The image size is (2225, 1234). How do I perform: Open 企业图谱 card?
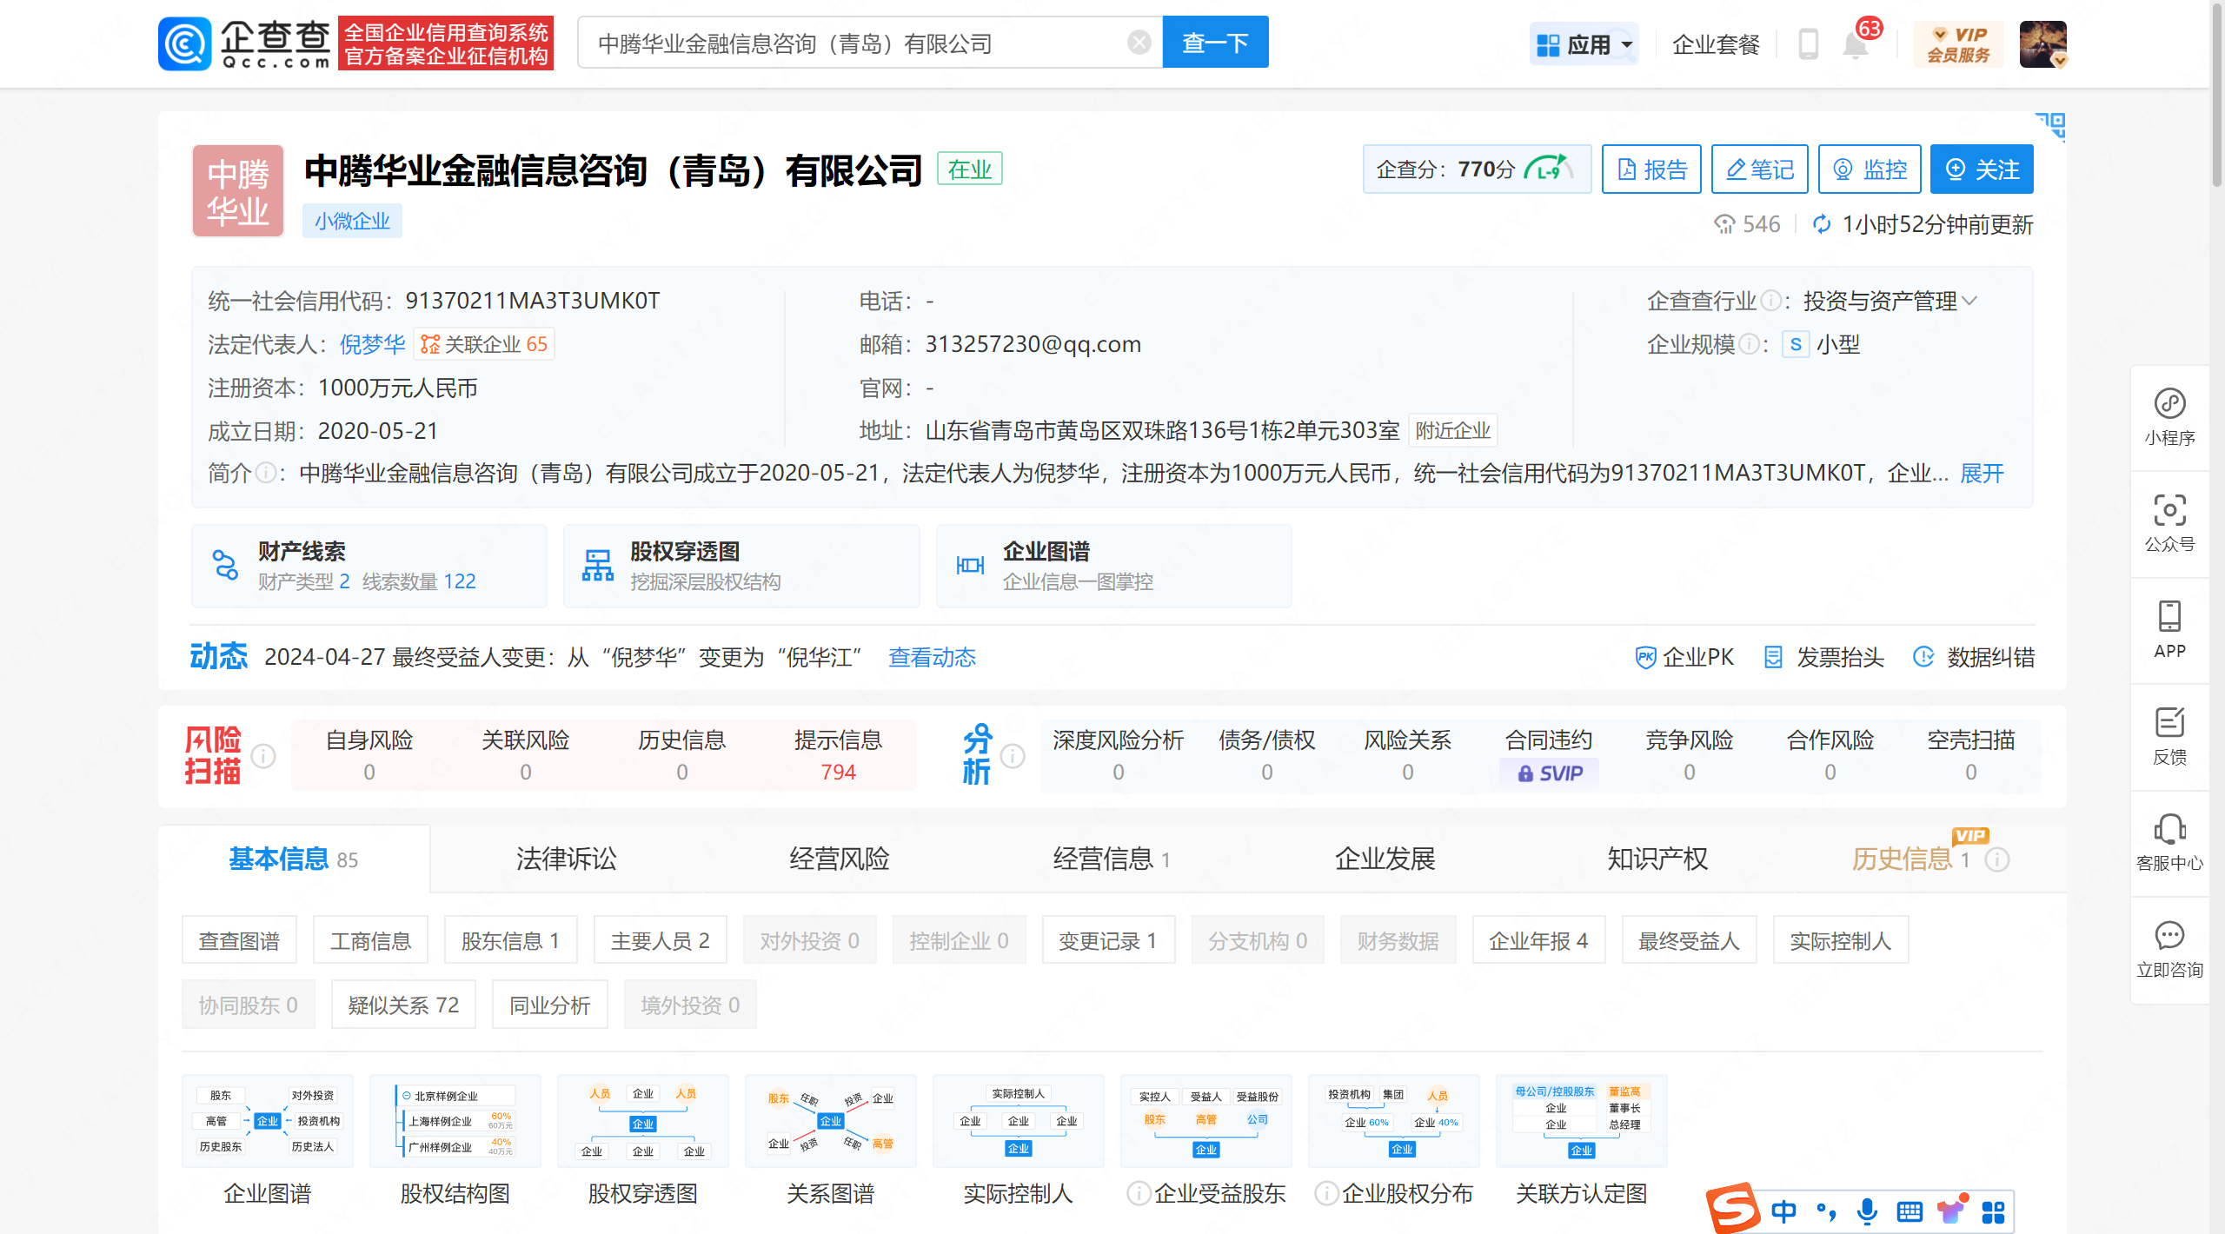pos(1113,566)
